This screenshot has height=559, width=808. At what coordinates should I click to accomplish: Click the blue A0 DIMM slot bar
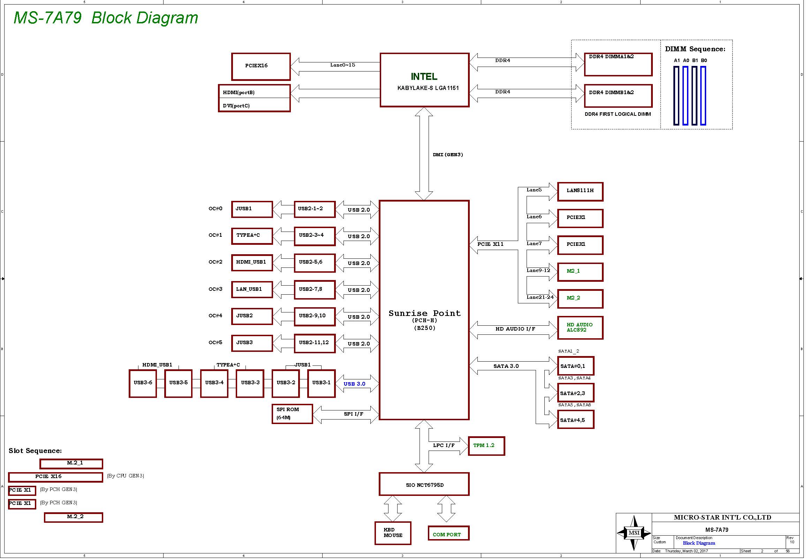tap(685, 96)
